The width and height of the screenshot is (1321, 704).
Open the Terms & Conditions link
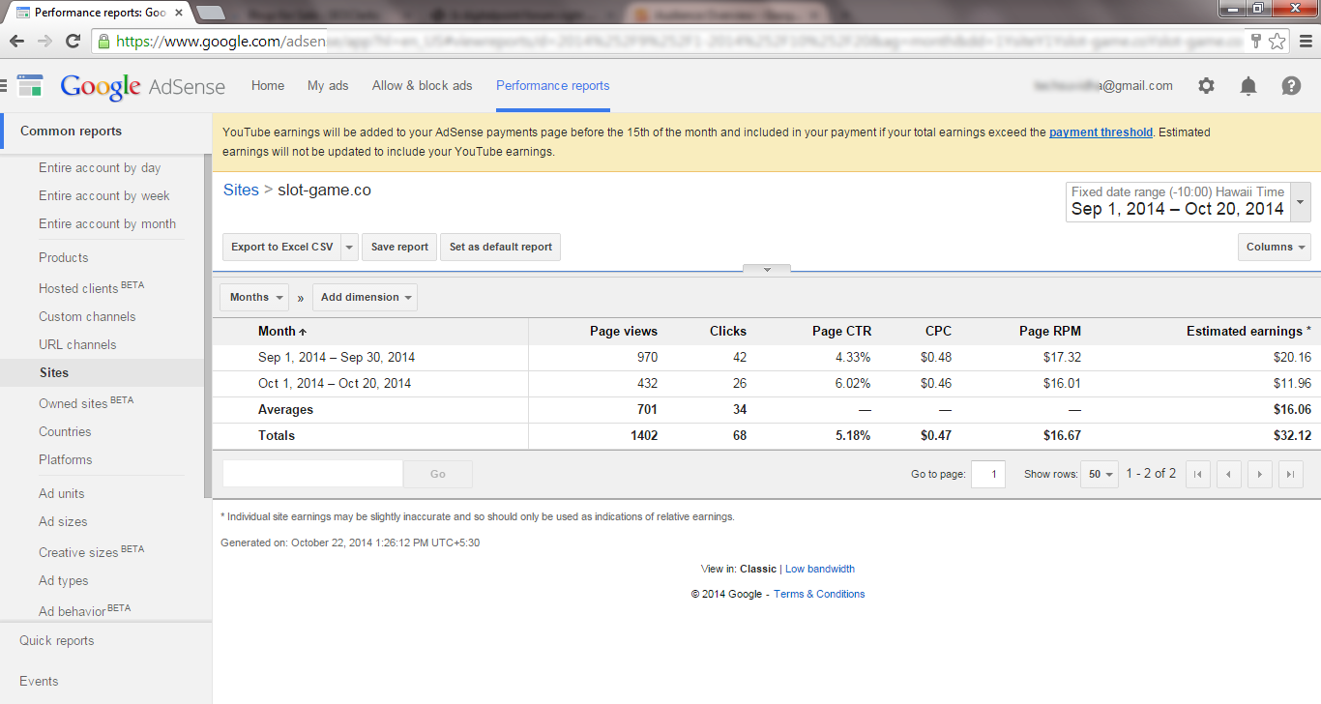pyautogui.click(x=819, y=595)
